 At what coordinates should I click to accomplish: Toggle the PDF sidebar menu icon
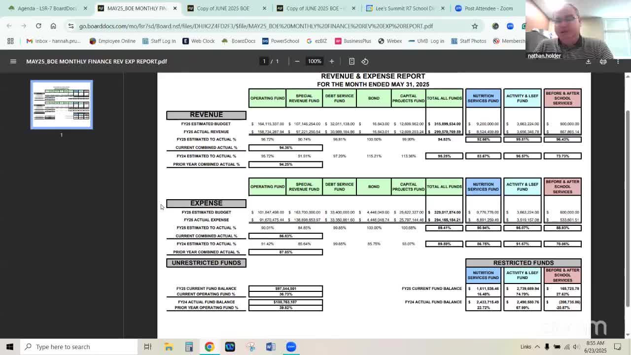click(13, 61)
